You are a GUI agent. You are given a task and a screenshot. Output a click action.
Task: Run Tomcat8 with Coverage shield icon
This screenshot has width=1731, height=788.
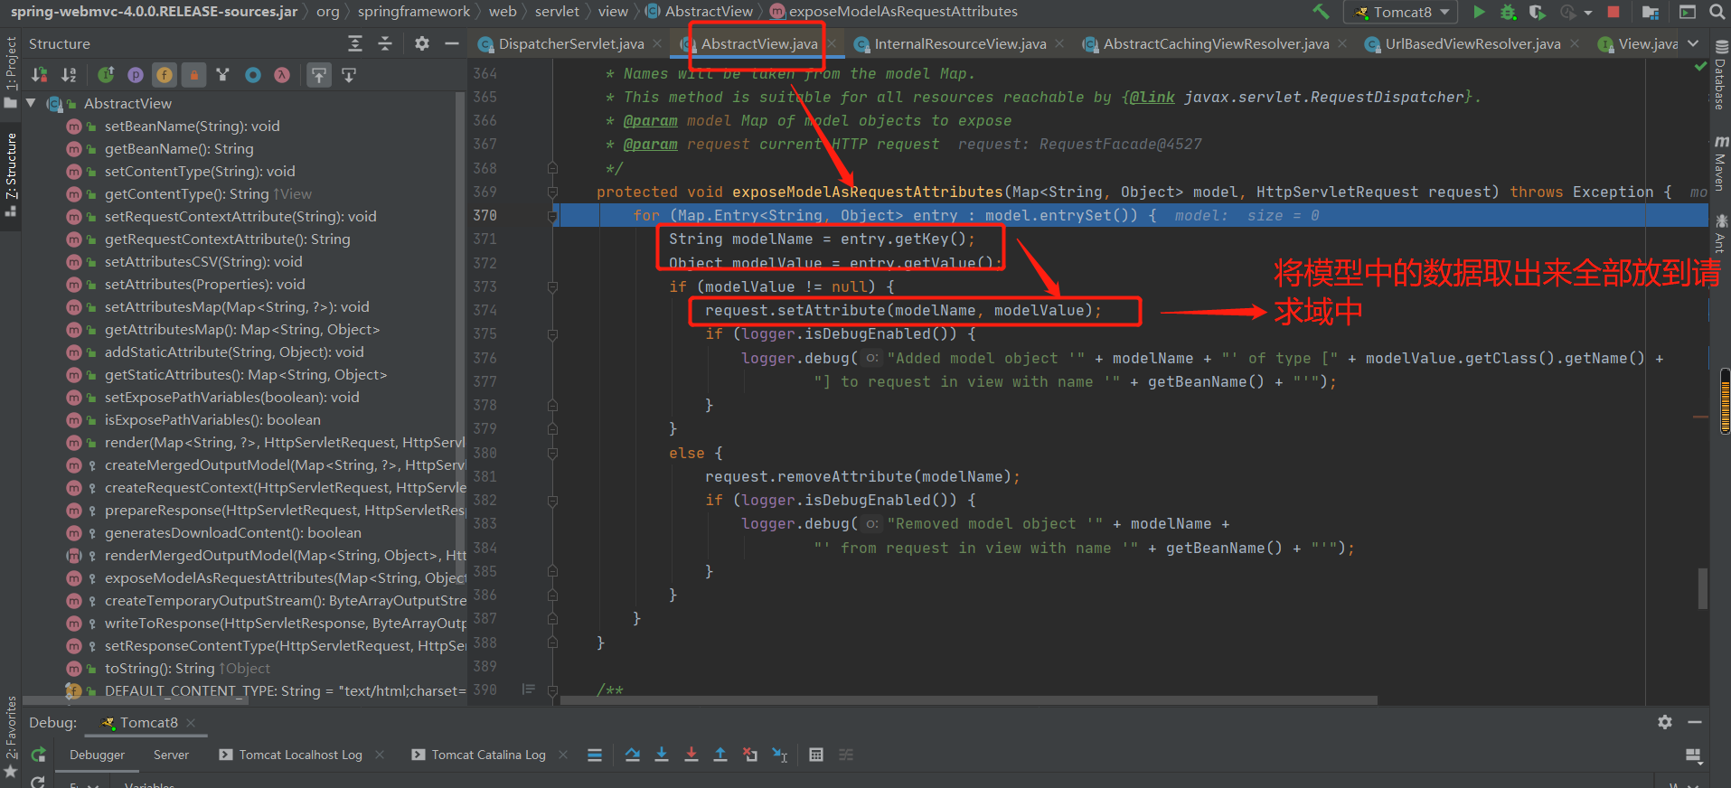tap(1537, 12)
